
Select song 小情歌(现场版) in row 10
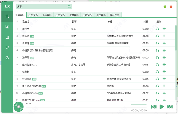coord(30,93)
